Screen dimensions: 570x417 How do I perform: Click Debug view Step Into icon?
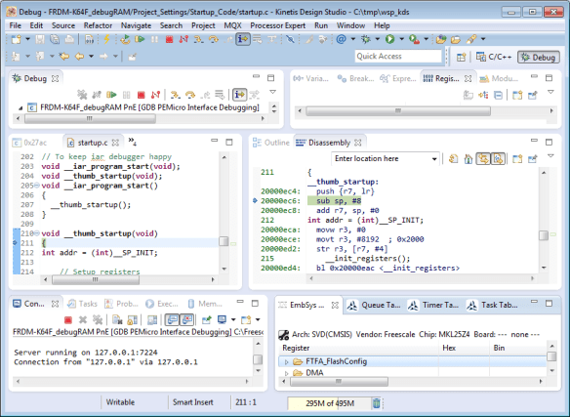click(x=176, y=95)
